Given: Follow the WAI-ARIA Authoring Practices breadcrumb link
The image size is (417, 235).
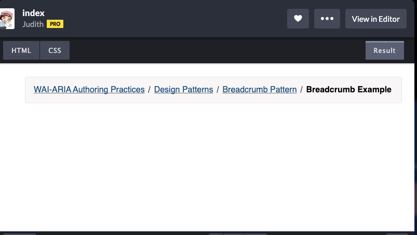Looking at the screenshot, I should [89, 89].
